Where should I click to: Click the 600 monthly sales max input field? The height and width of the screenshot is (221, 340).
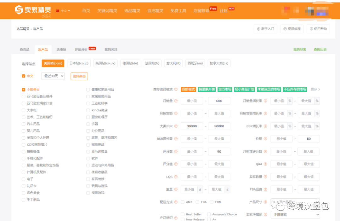coord(219,101)
